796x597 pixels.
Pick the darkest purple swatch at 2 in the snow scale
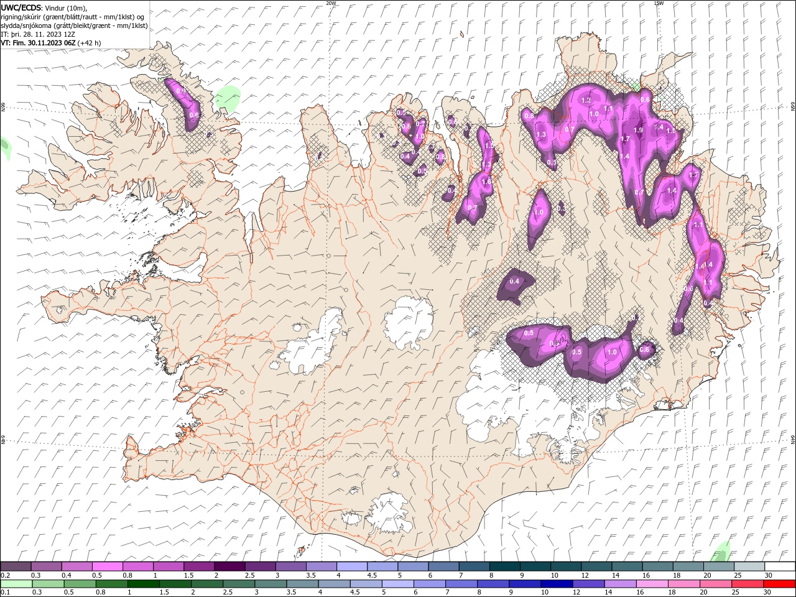(x=229, y=567)
